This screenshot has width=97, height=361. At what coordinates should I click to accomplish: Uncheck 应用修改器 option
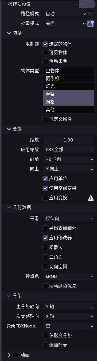(45, 238)
